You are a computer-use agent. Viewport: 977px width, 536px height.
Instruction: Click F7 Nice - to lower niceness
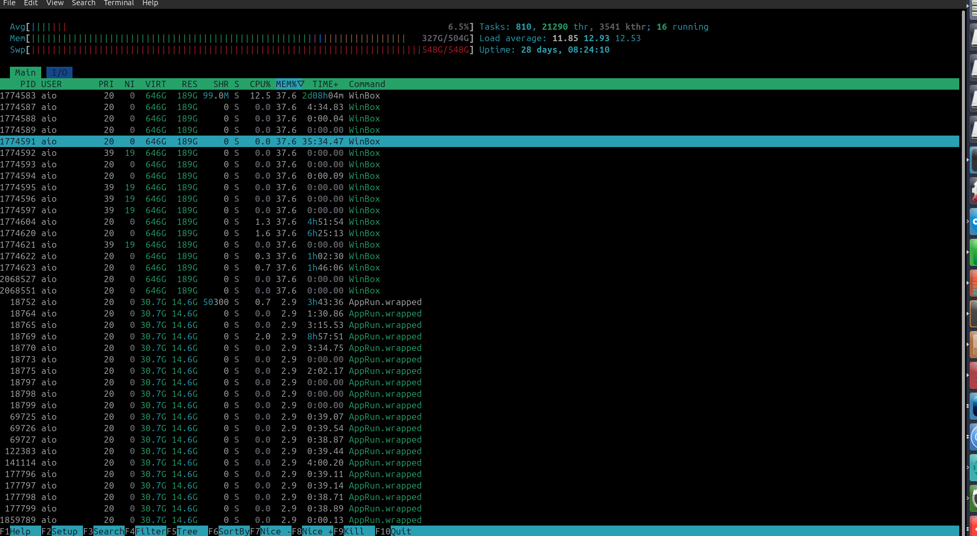(271, 531)
